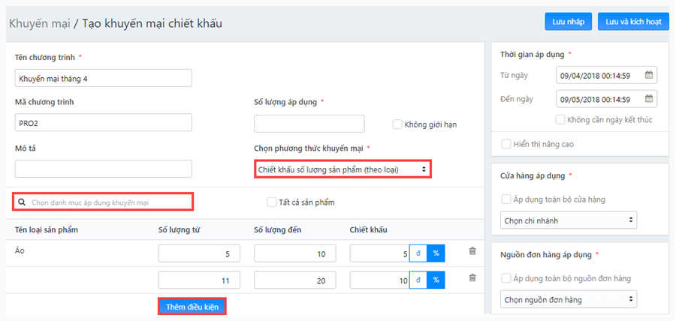
Task: Add a row with Thêm điều kiện
Action: point(192,307)
